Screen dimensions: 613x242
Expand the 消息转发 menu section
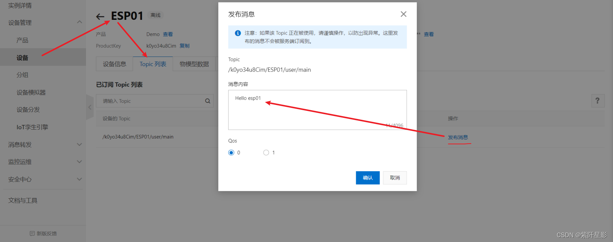pos(79,145)
